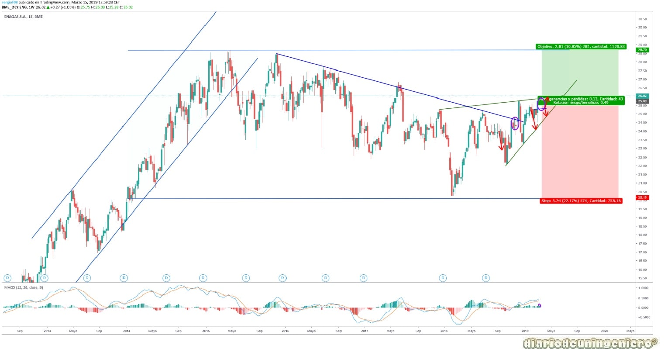Open the sergiof08 author profile link
Screen dimensions: 668x349
click(9, 2)
